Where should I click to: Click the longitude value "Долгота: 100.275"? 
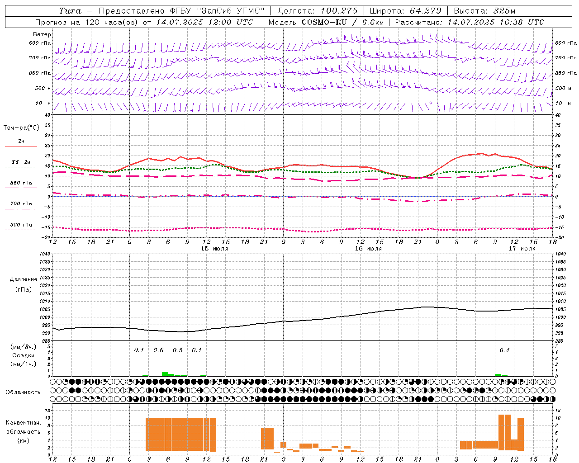317,11
